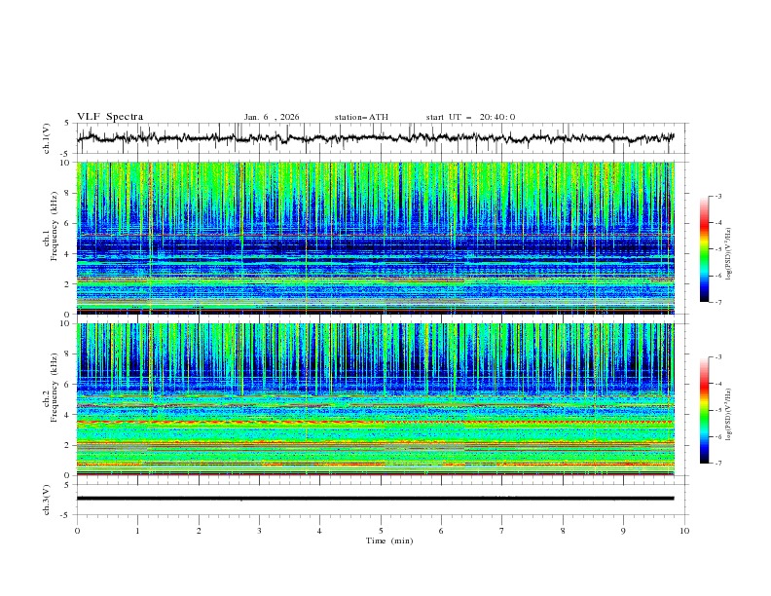Screen dimensions: 771x596
Task: Click the "-4" label on ch.2 colorbar
Action: coord(718,384)
